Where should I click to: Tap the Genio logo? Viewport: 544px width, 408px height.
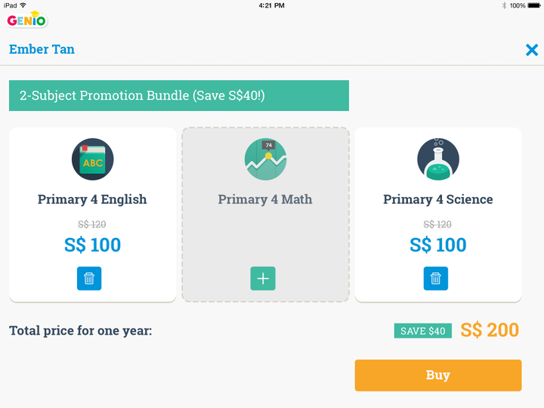[x=27, y=19]
